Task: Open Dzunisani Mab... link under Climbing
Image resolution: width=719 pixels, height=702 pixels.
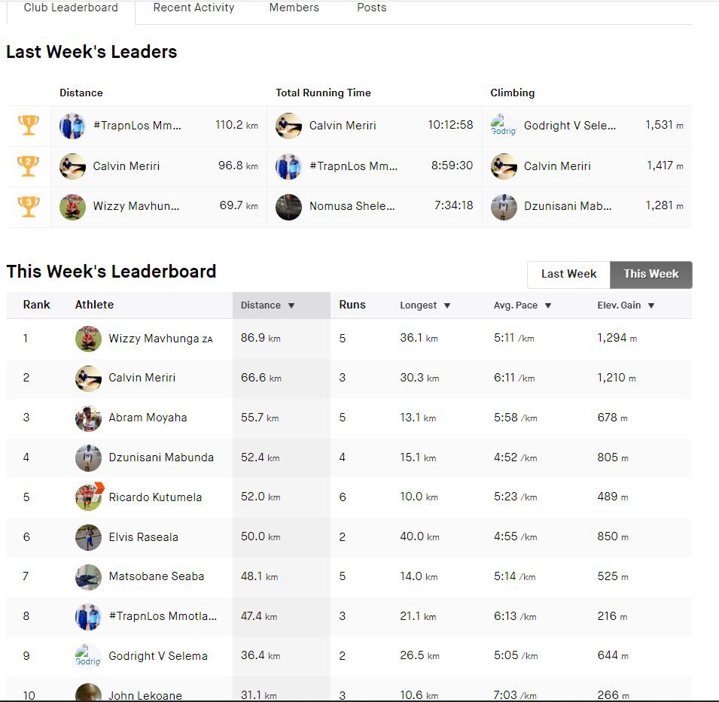Action: click(568, 206)
